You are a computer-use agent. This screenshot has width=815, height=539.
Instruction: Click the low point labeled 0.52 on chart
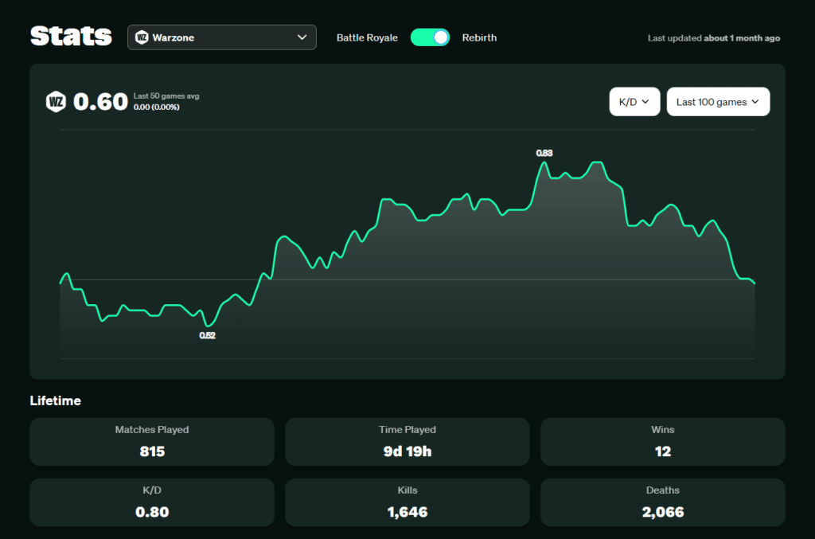209,325
